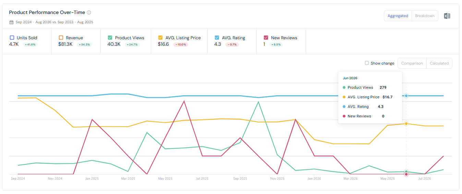Viewport: 462px width, 194px height.
Task: Click the New Reviews +9.5% badge
Action: pyautogui.click(x=276, y=44)
